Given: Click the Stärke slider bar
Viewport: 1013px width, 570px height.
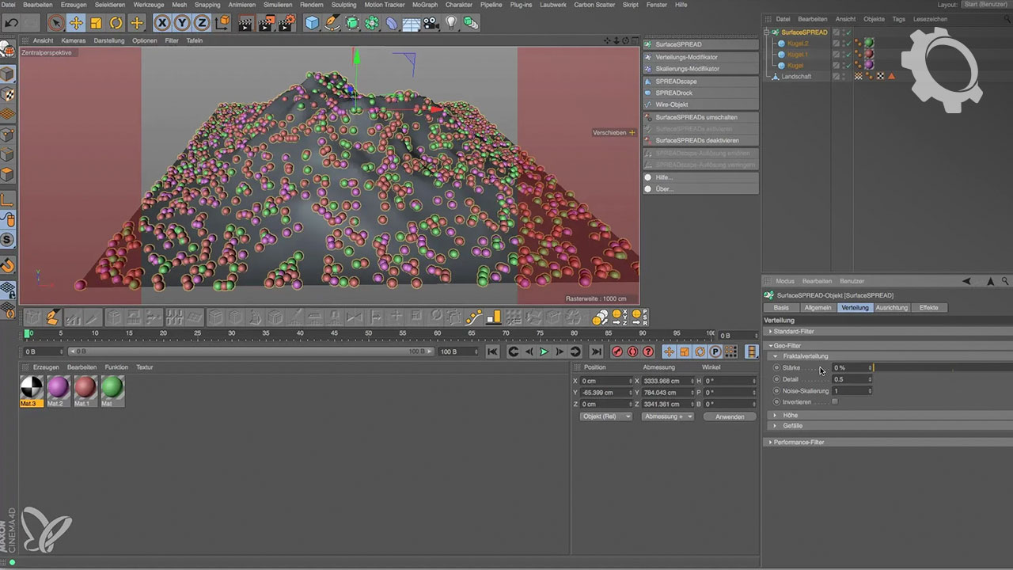Looking at the screenshot, I should pos(942,368).
